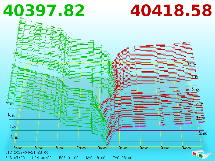Viewport: 215px width, 161px height.
Task: Click the 0.3k depth axis label
Action: click(11, 116)
